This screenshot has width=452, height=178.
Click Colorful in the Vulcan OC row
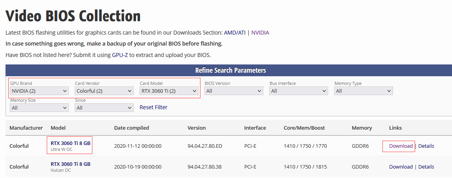(19, 167)
